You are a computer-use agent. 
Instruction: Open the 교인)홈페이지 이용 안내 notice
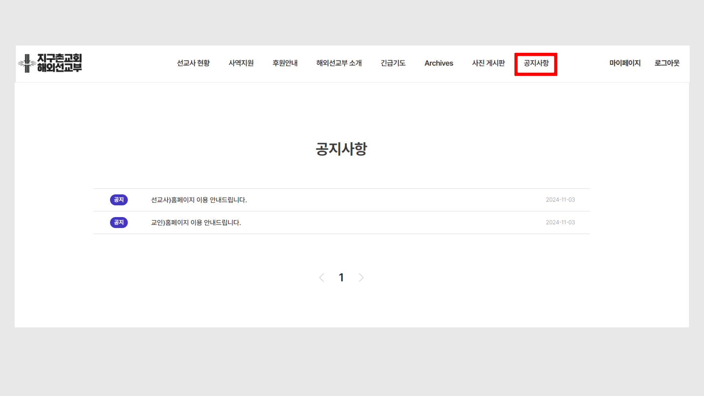click(196, 223)
